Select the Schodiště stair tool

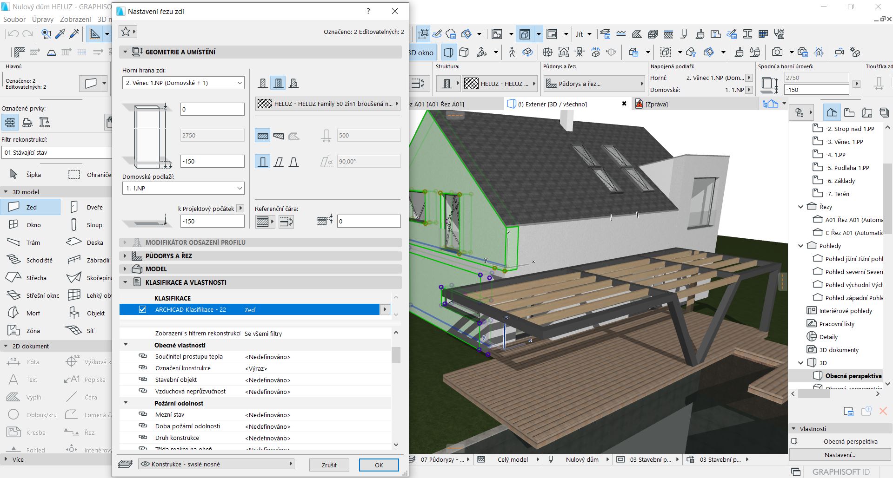[x=31, y=260]
